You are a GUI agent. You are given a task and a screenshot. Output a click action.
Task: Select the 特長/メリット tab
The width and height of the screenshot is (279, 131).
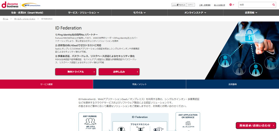[139, 84]
